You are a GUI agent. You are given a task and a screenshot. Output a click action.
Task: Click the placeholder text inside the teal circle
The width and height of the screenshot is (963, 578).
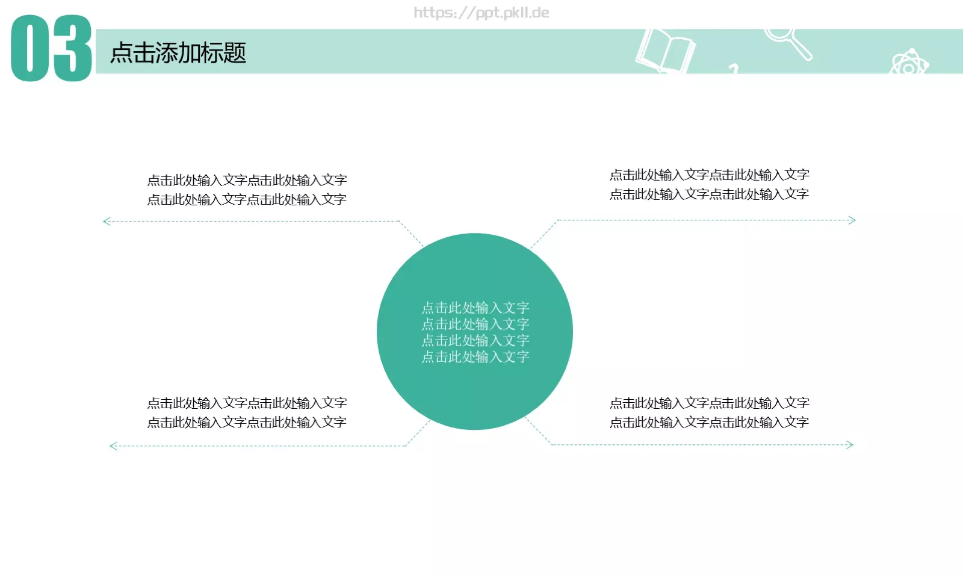point(475,331)
